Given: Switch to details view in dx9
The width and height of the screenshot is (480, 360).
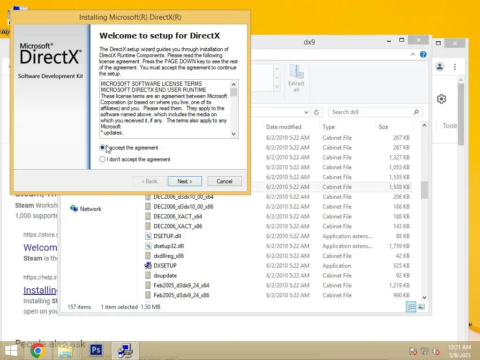Looking at the screenshot, I should click(x=411, y=307).
